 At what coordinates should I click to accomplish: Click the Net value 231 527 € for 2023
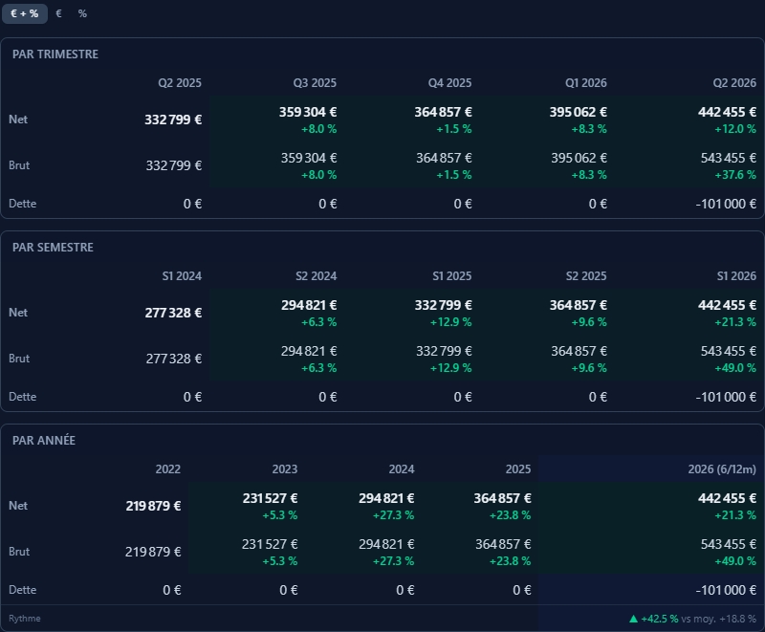pyautogui.click(x=270, y=498)
